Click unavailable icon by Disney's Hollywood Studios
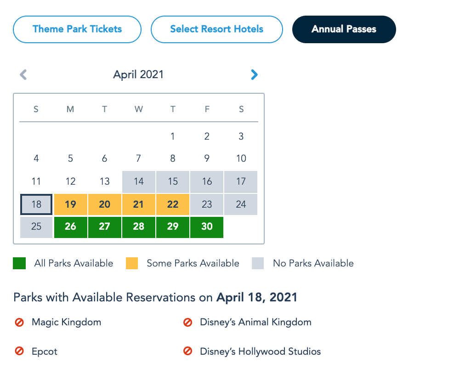This screenshot has width=454, height=374. click(187, 351)
